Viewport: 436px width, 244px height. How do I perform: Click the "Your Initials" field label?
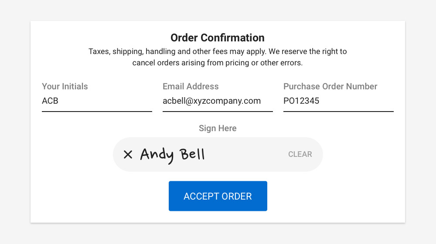[65, 86]
